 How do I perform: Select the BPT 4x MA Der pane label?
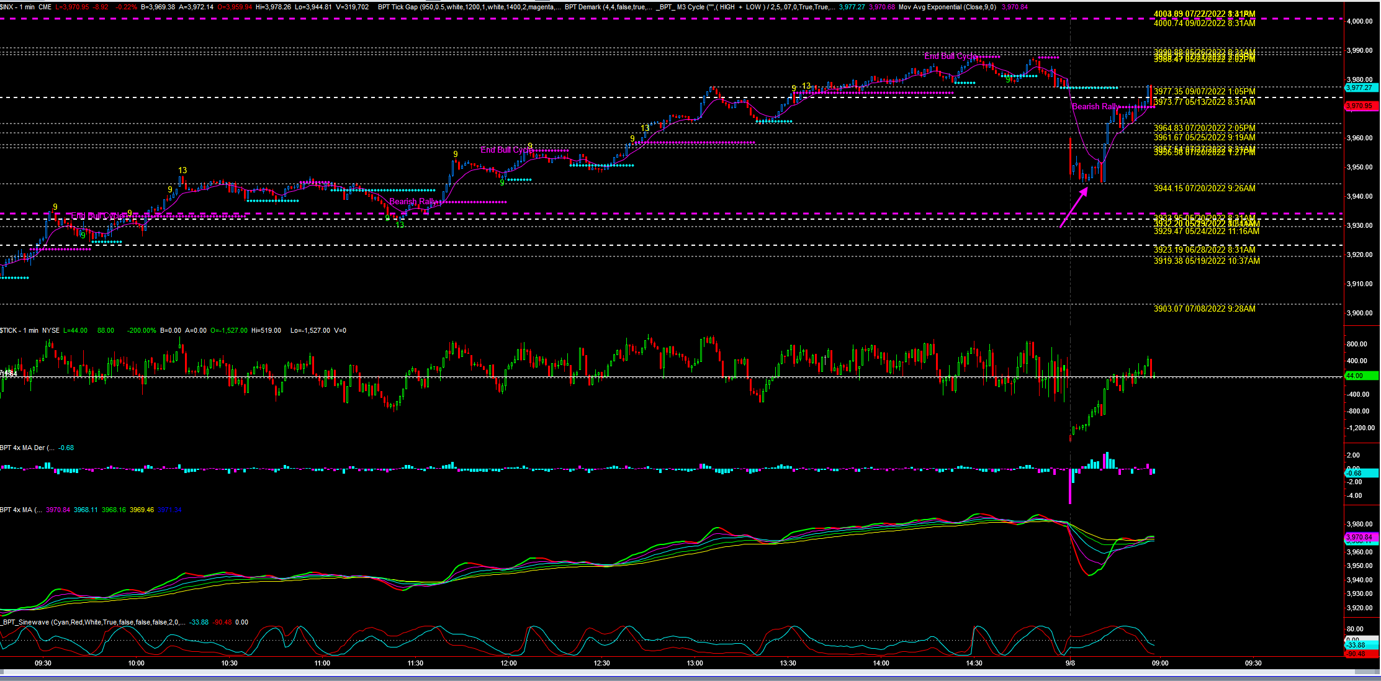pyautogui.click(x=27, y=448)
